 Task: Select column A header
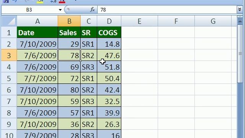coord(38,21)
